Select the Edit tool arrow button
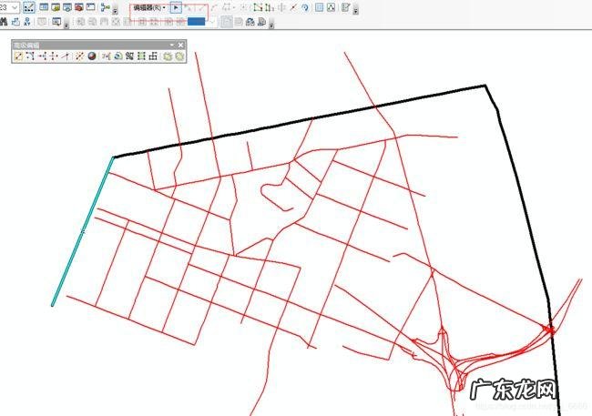 point(177,7)
